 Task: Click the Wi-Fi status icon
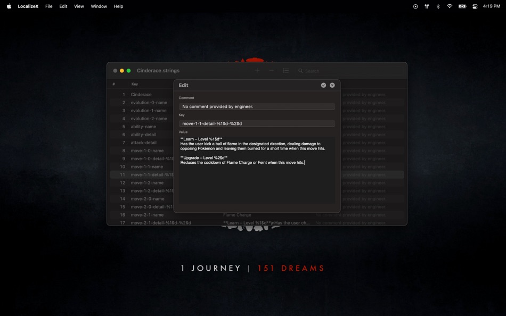click(x=449, y=6)
